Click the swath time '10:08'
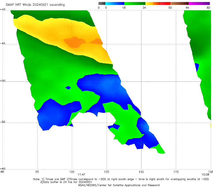The width and height of the screenshot is (213, 187). [205, 175]
